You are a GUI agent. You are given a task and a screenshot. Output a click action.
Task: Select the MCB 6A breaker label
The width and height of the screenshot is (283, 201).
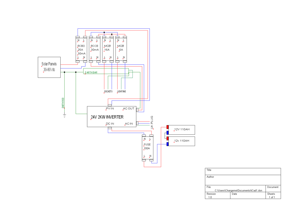[x=121, y=48]
